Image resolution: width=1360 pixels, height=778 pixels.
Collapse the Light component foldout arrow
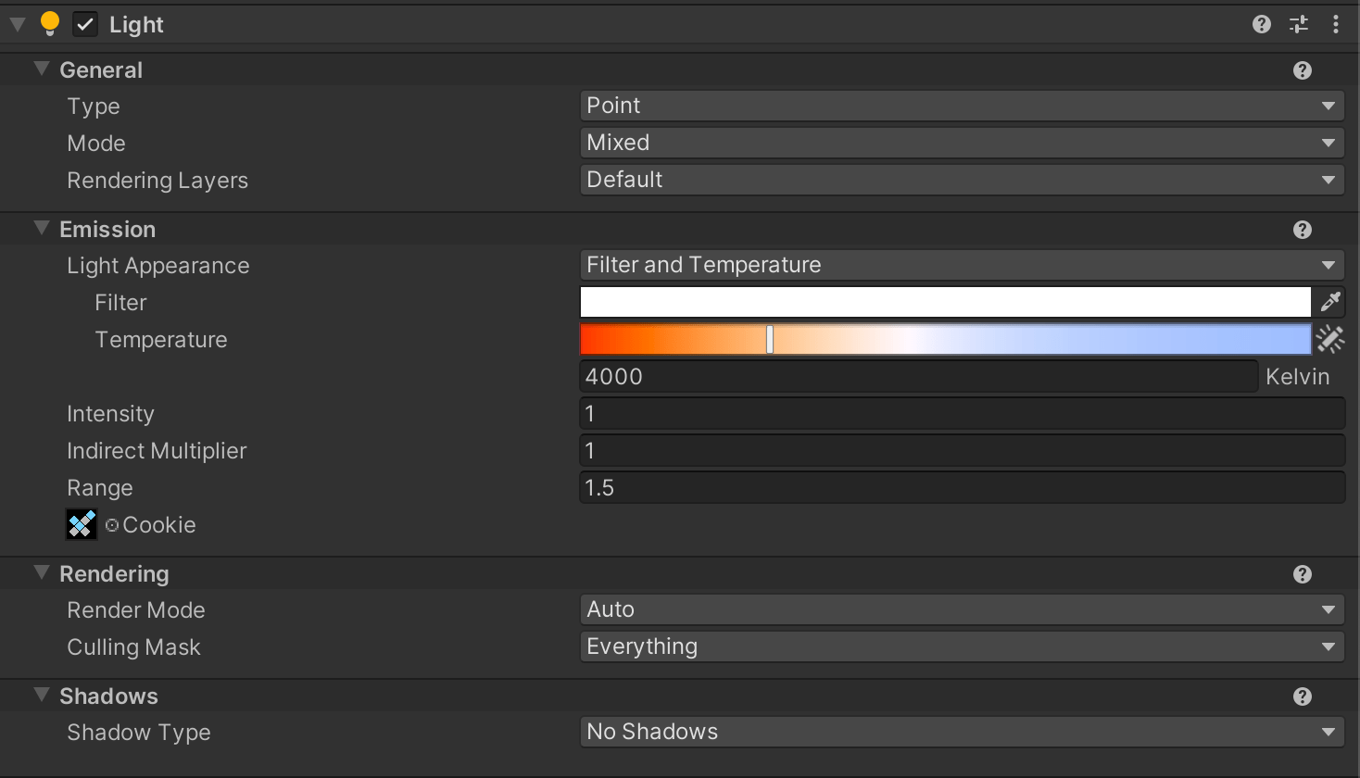click(18, 24)
